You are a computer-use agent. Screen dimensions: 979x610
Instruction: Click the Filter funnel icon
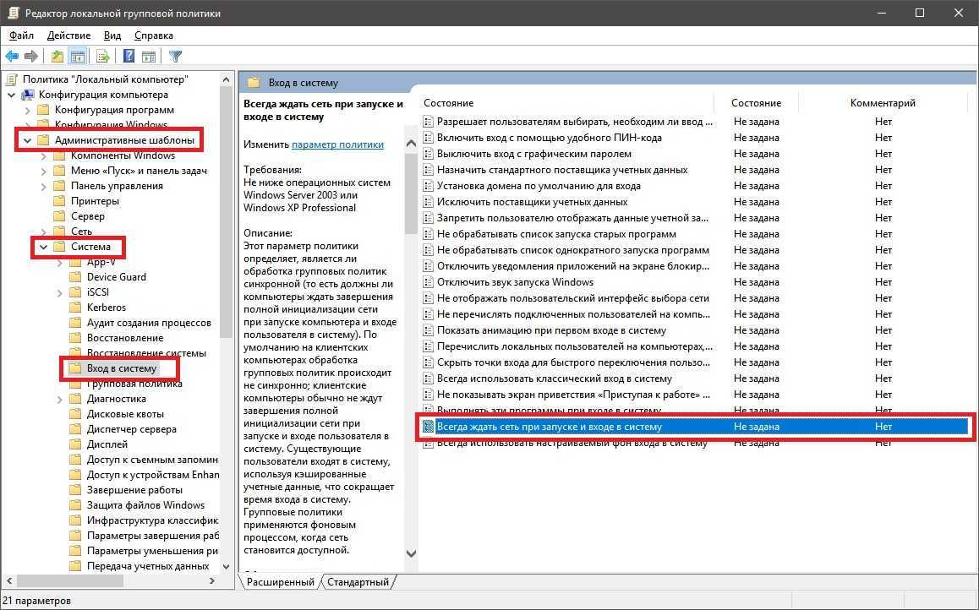click(175, 57)
